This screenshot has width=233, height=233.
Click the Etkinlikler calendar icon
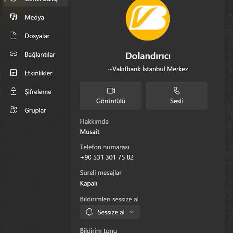[x=13, y=73]
